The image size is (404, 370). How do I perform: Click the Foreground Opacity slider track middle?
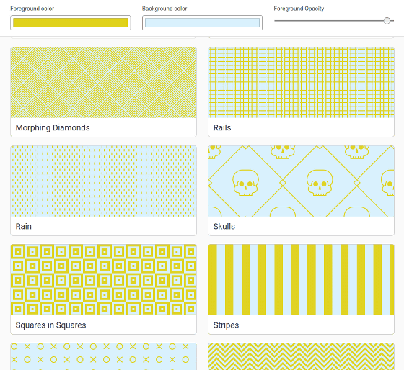click(x=334, y=21)
